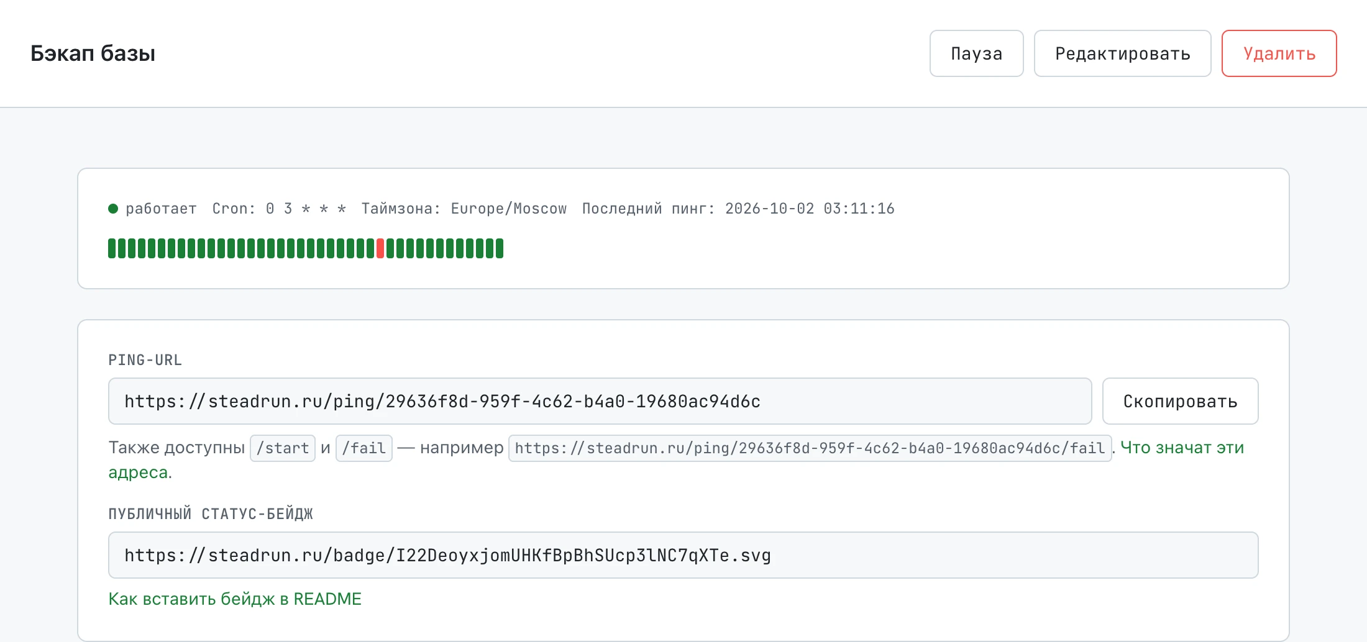This screenshot has height=642, width=1367.
Task: Select the public badge URL field
Action: [683, 555]
